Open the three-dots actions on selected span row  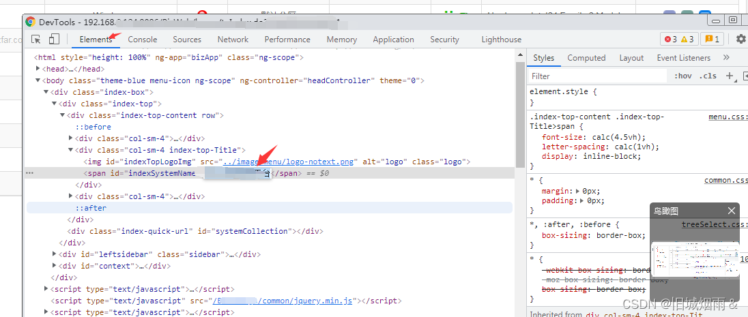click(29, 173)
